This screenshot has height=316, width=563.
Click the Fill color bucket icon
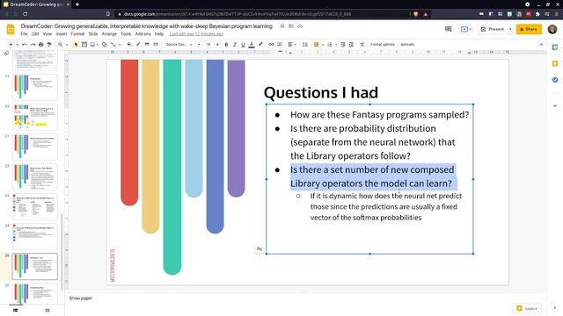click(x=129, y=45)
